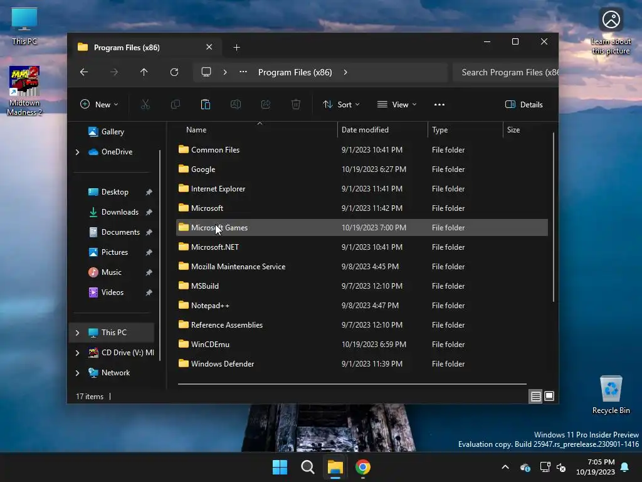Click the file list vertical scrollbar
Viewport: 642px width, 482px height.
(x=554, y=217)
